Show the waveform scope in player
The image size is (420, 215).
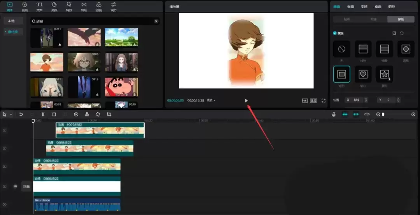click(x=305, y=101)
